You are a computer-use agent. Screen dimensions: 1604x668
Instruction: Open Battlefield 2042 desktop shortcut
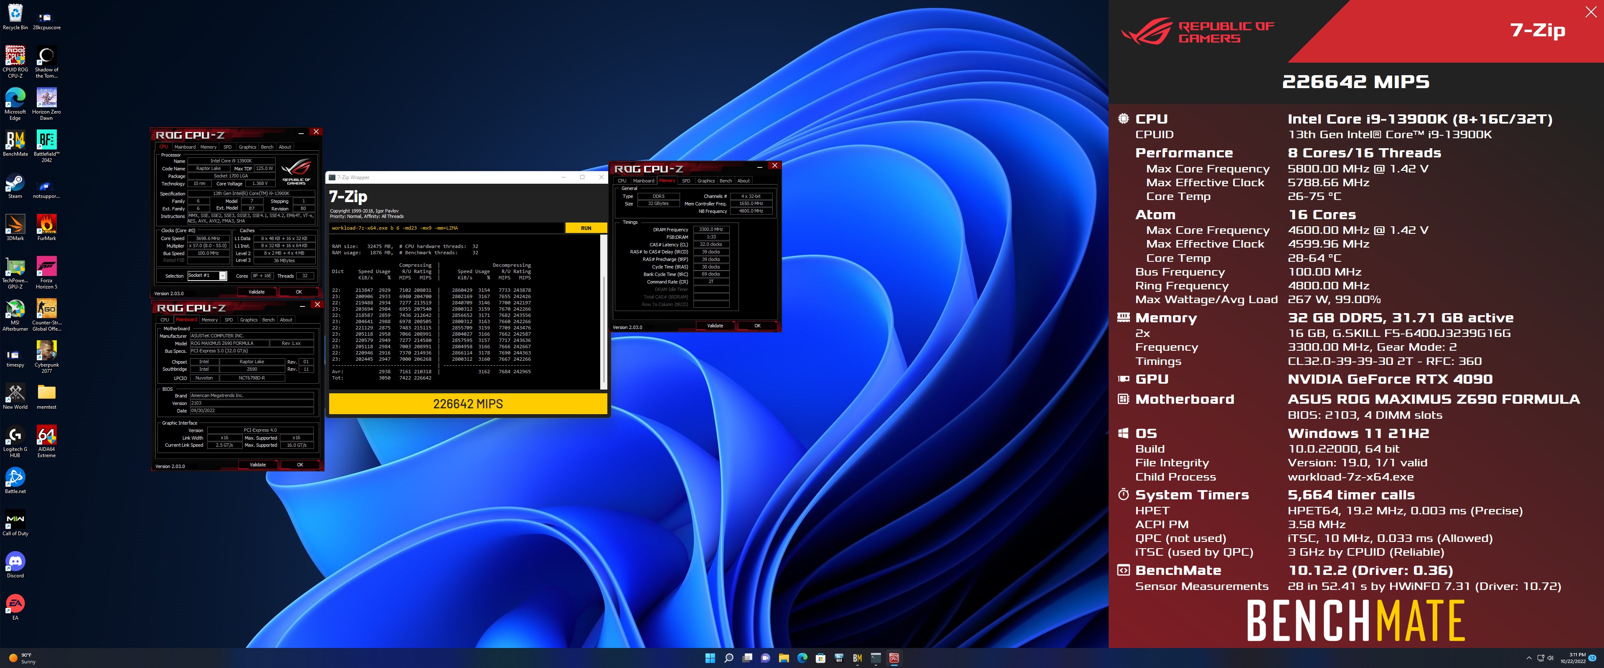pos(47,146)
